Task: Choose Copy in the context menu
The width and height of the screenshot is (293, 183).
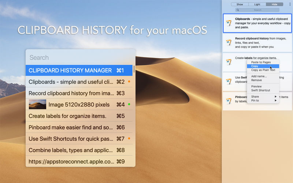Action: click(x=263, y=66)
